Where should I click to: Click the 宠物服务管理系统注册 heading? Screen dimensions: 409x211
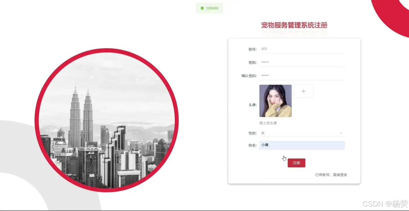point(294,25)
